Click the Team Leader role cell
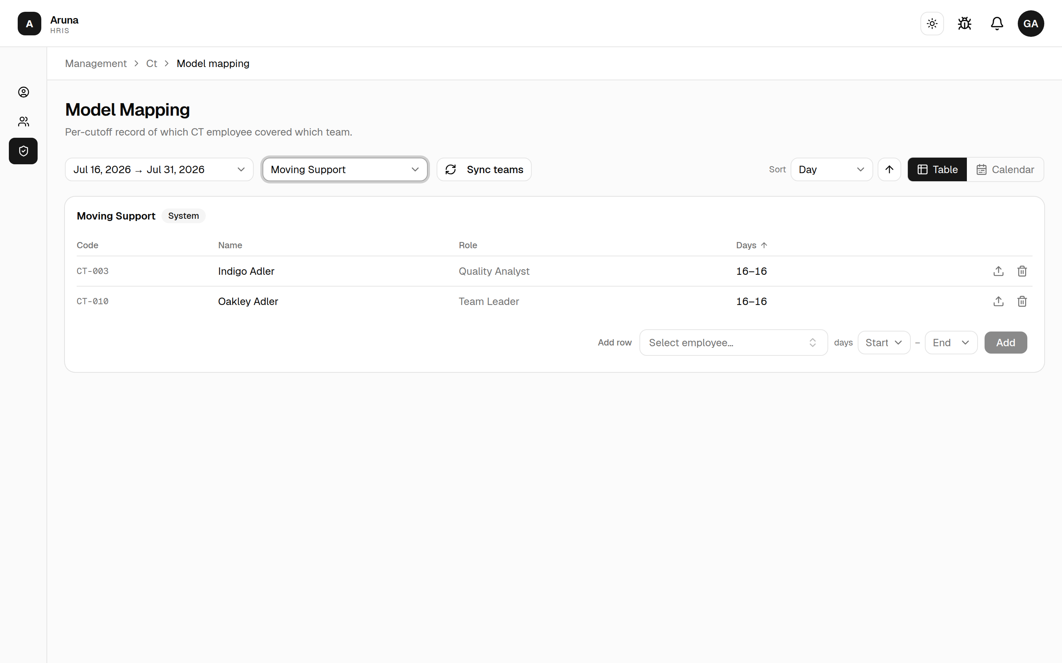Image resolution: width=1062 pixels, height=663 pixels. tap(489, 302)
